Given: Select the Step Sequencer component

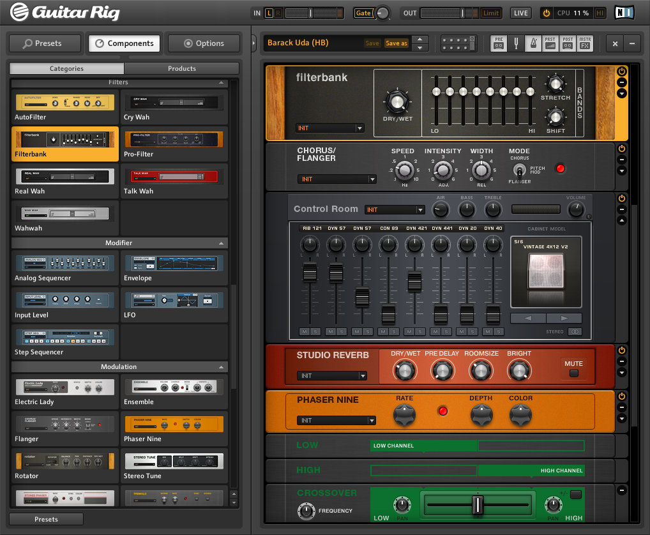Looking at the screenshot, I should 65,342.
